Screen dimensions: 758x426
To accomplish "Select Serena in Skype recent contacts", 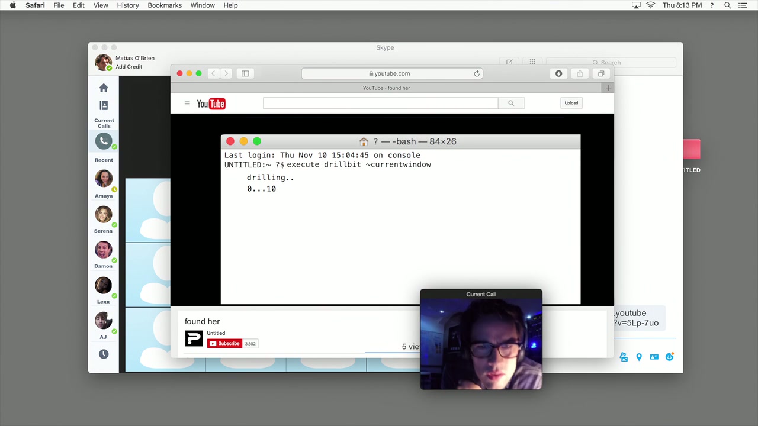I will tap(104, 215).
